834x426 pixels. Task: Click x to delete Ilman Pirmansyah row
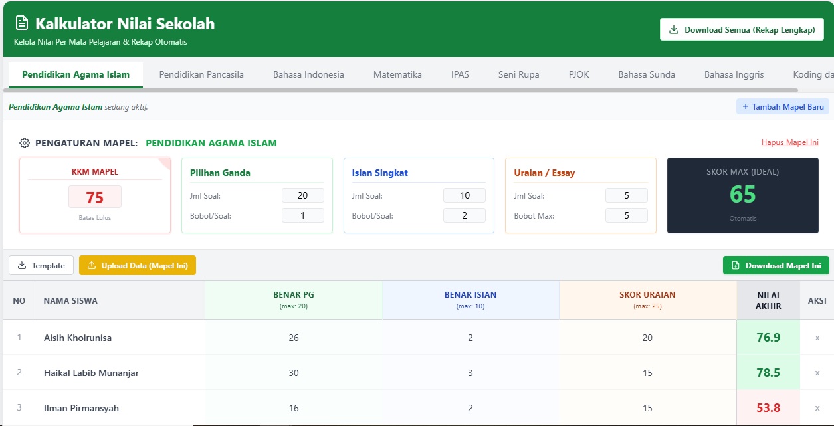click(x=817, y=408)
